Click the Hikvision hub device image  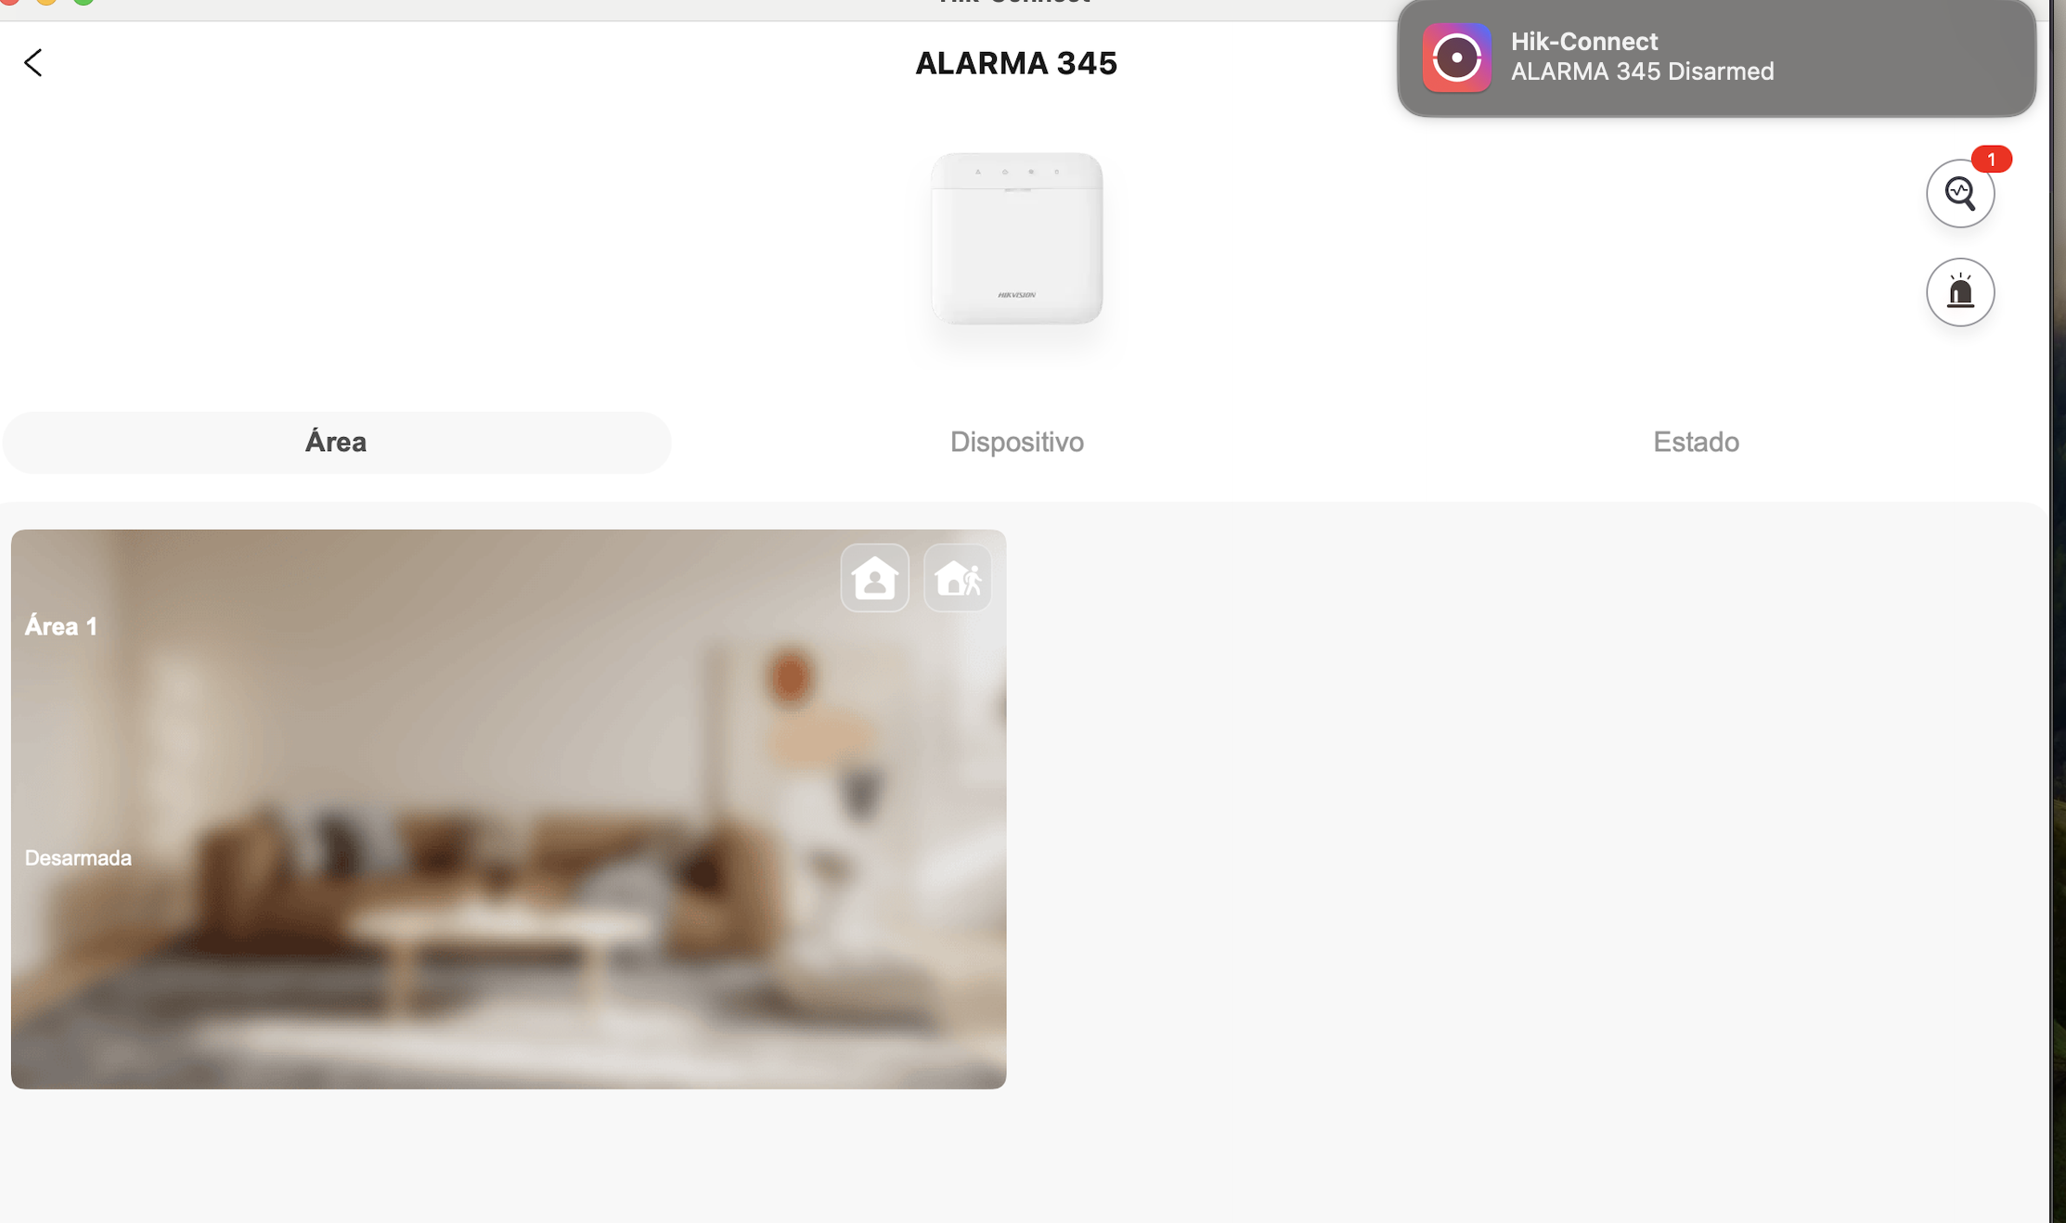pos(1016,238)
